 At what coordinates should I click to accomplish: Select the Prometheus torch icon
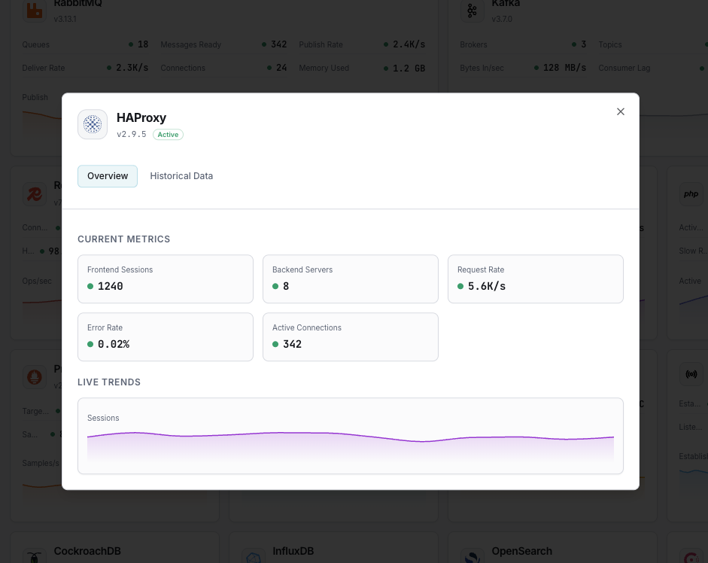[34, 378]
